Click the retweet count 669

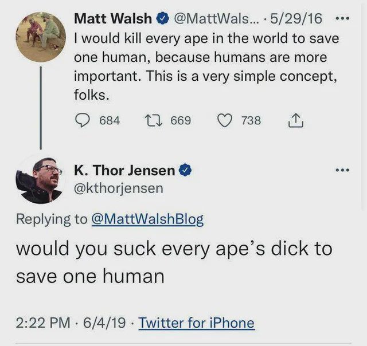(181, 120)
